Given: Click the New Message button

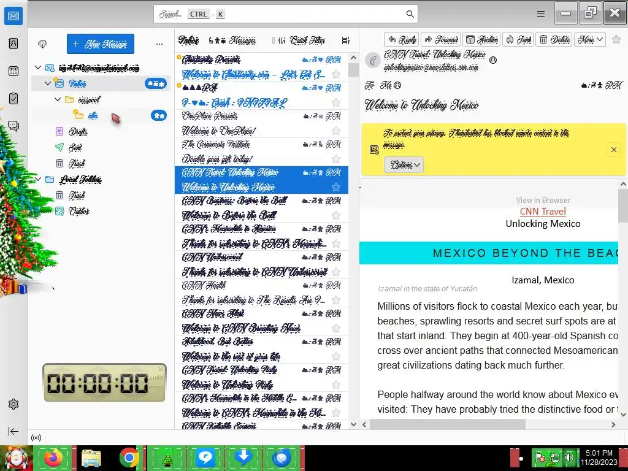Looking at the screenshot, I should click(x=101, y=44).
